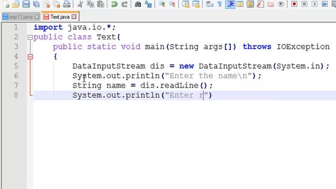Save the current file with the Save icon
This screenshot has height=189, width=336.
[x=26, y=4]
